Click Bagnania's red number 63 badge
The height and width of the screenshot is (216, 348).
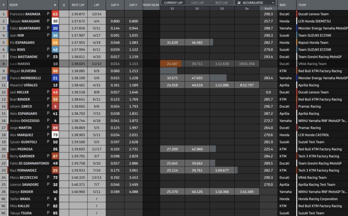(55, 14)
